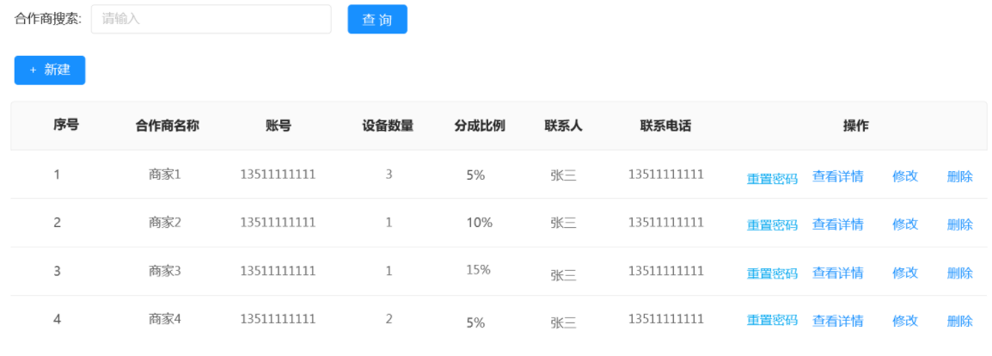Screen dimensions: 992x356
Task: Click the 序号 column header
Action: click(66, 126)
